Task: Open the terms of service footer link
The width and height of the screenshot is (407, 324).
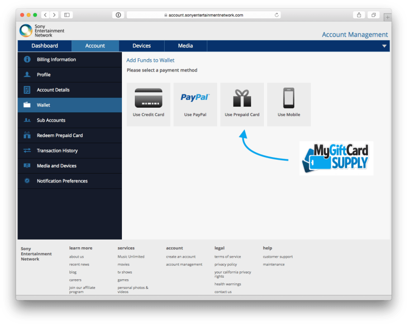Action: [x=227, y=257]
